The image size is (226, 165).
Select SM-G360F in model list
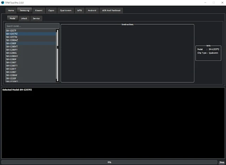(x=31, y=43)
